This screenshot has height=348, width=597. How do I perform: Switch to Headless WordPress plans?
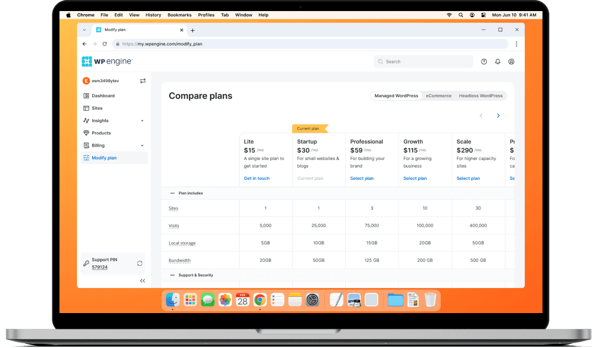click(480, 96)
